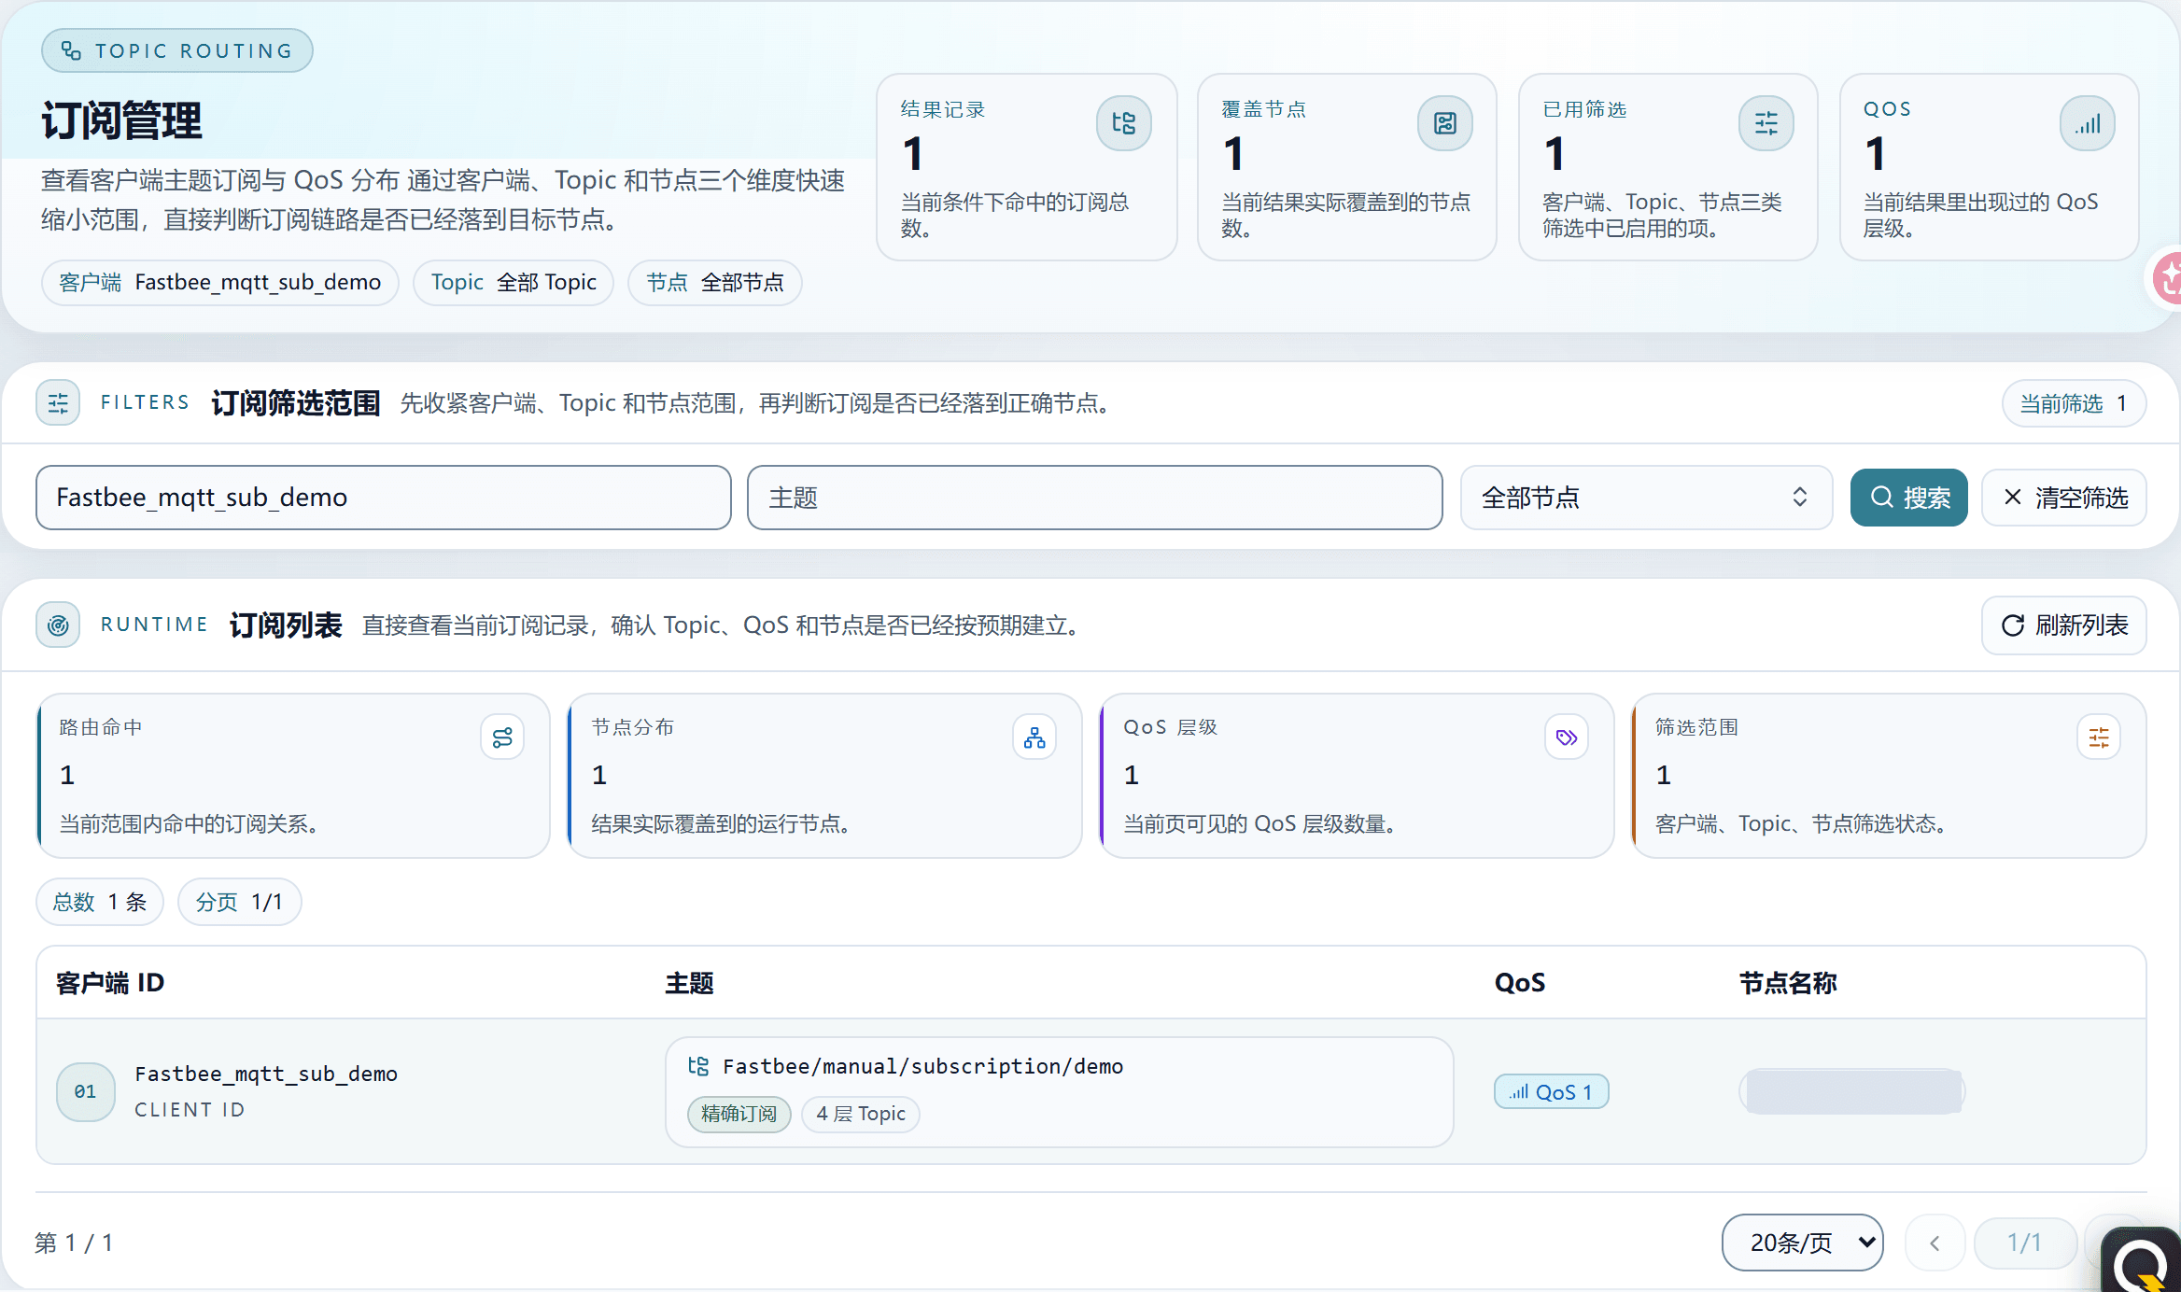Click the 客户端 Fastbee_mqtt_sub_demo chip

coord(220,283)
